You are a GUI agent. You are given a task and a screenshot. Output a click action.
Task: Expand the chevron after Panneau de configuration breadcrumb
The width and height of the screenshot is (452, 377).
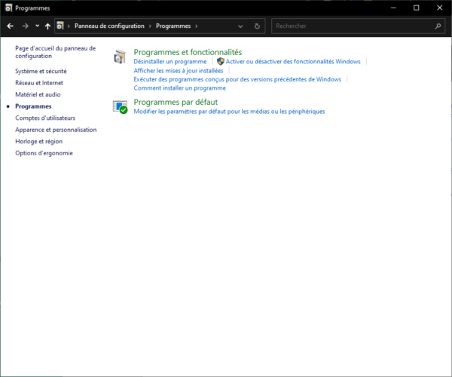click(150, 26)
